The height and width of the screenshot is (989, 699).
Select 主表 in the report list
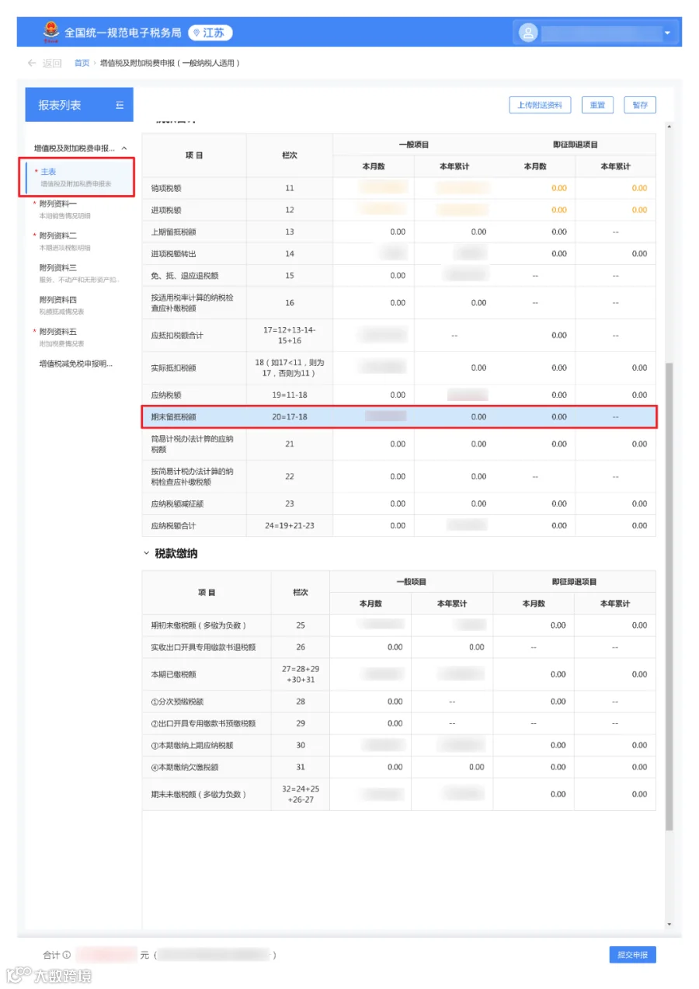pos(80,176)
